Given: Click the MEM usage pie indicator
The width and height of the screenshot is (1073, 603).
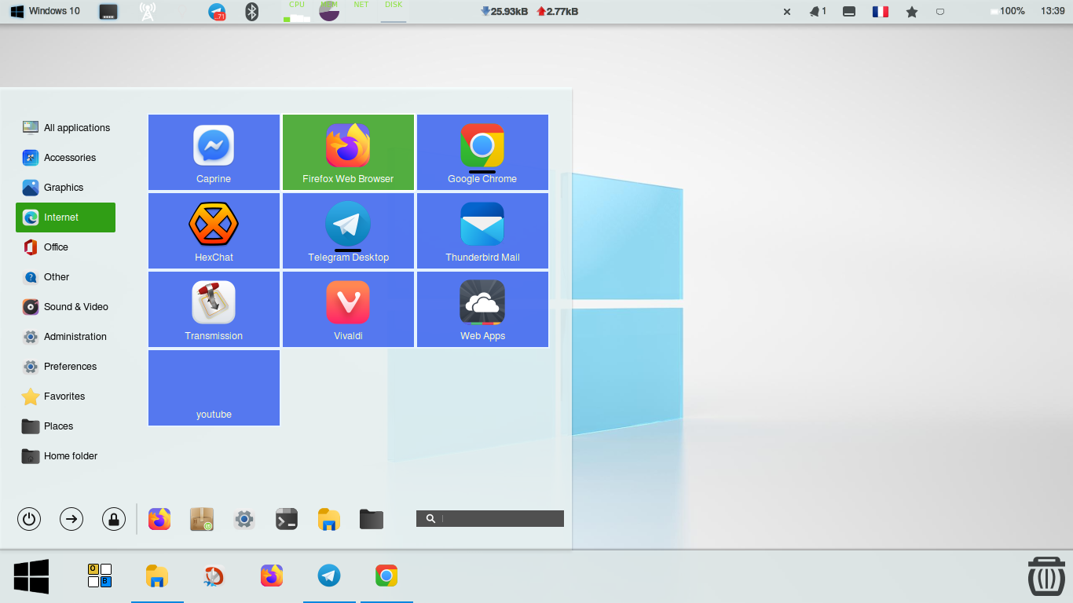Looking at the screenshot, I should (329, 12).
